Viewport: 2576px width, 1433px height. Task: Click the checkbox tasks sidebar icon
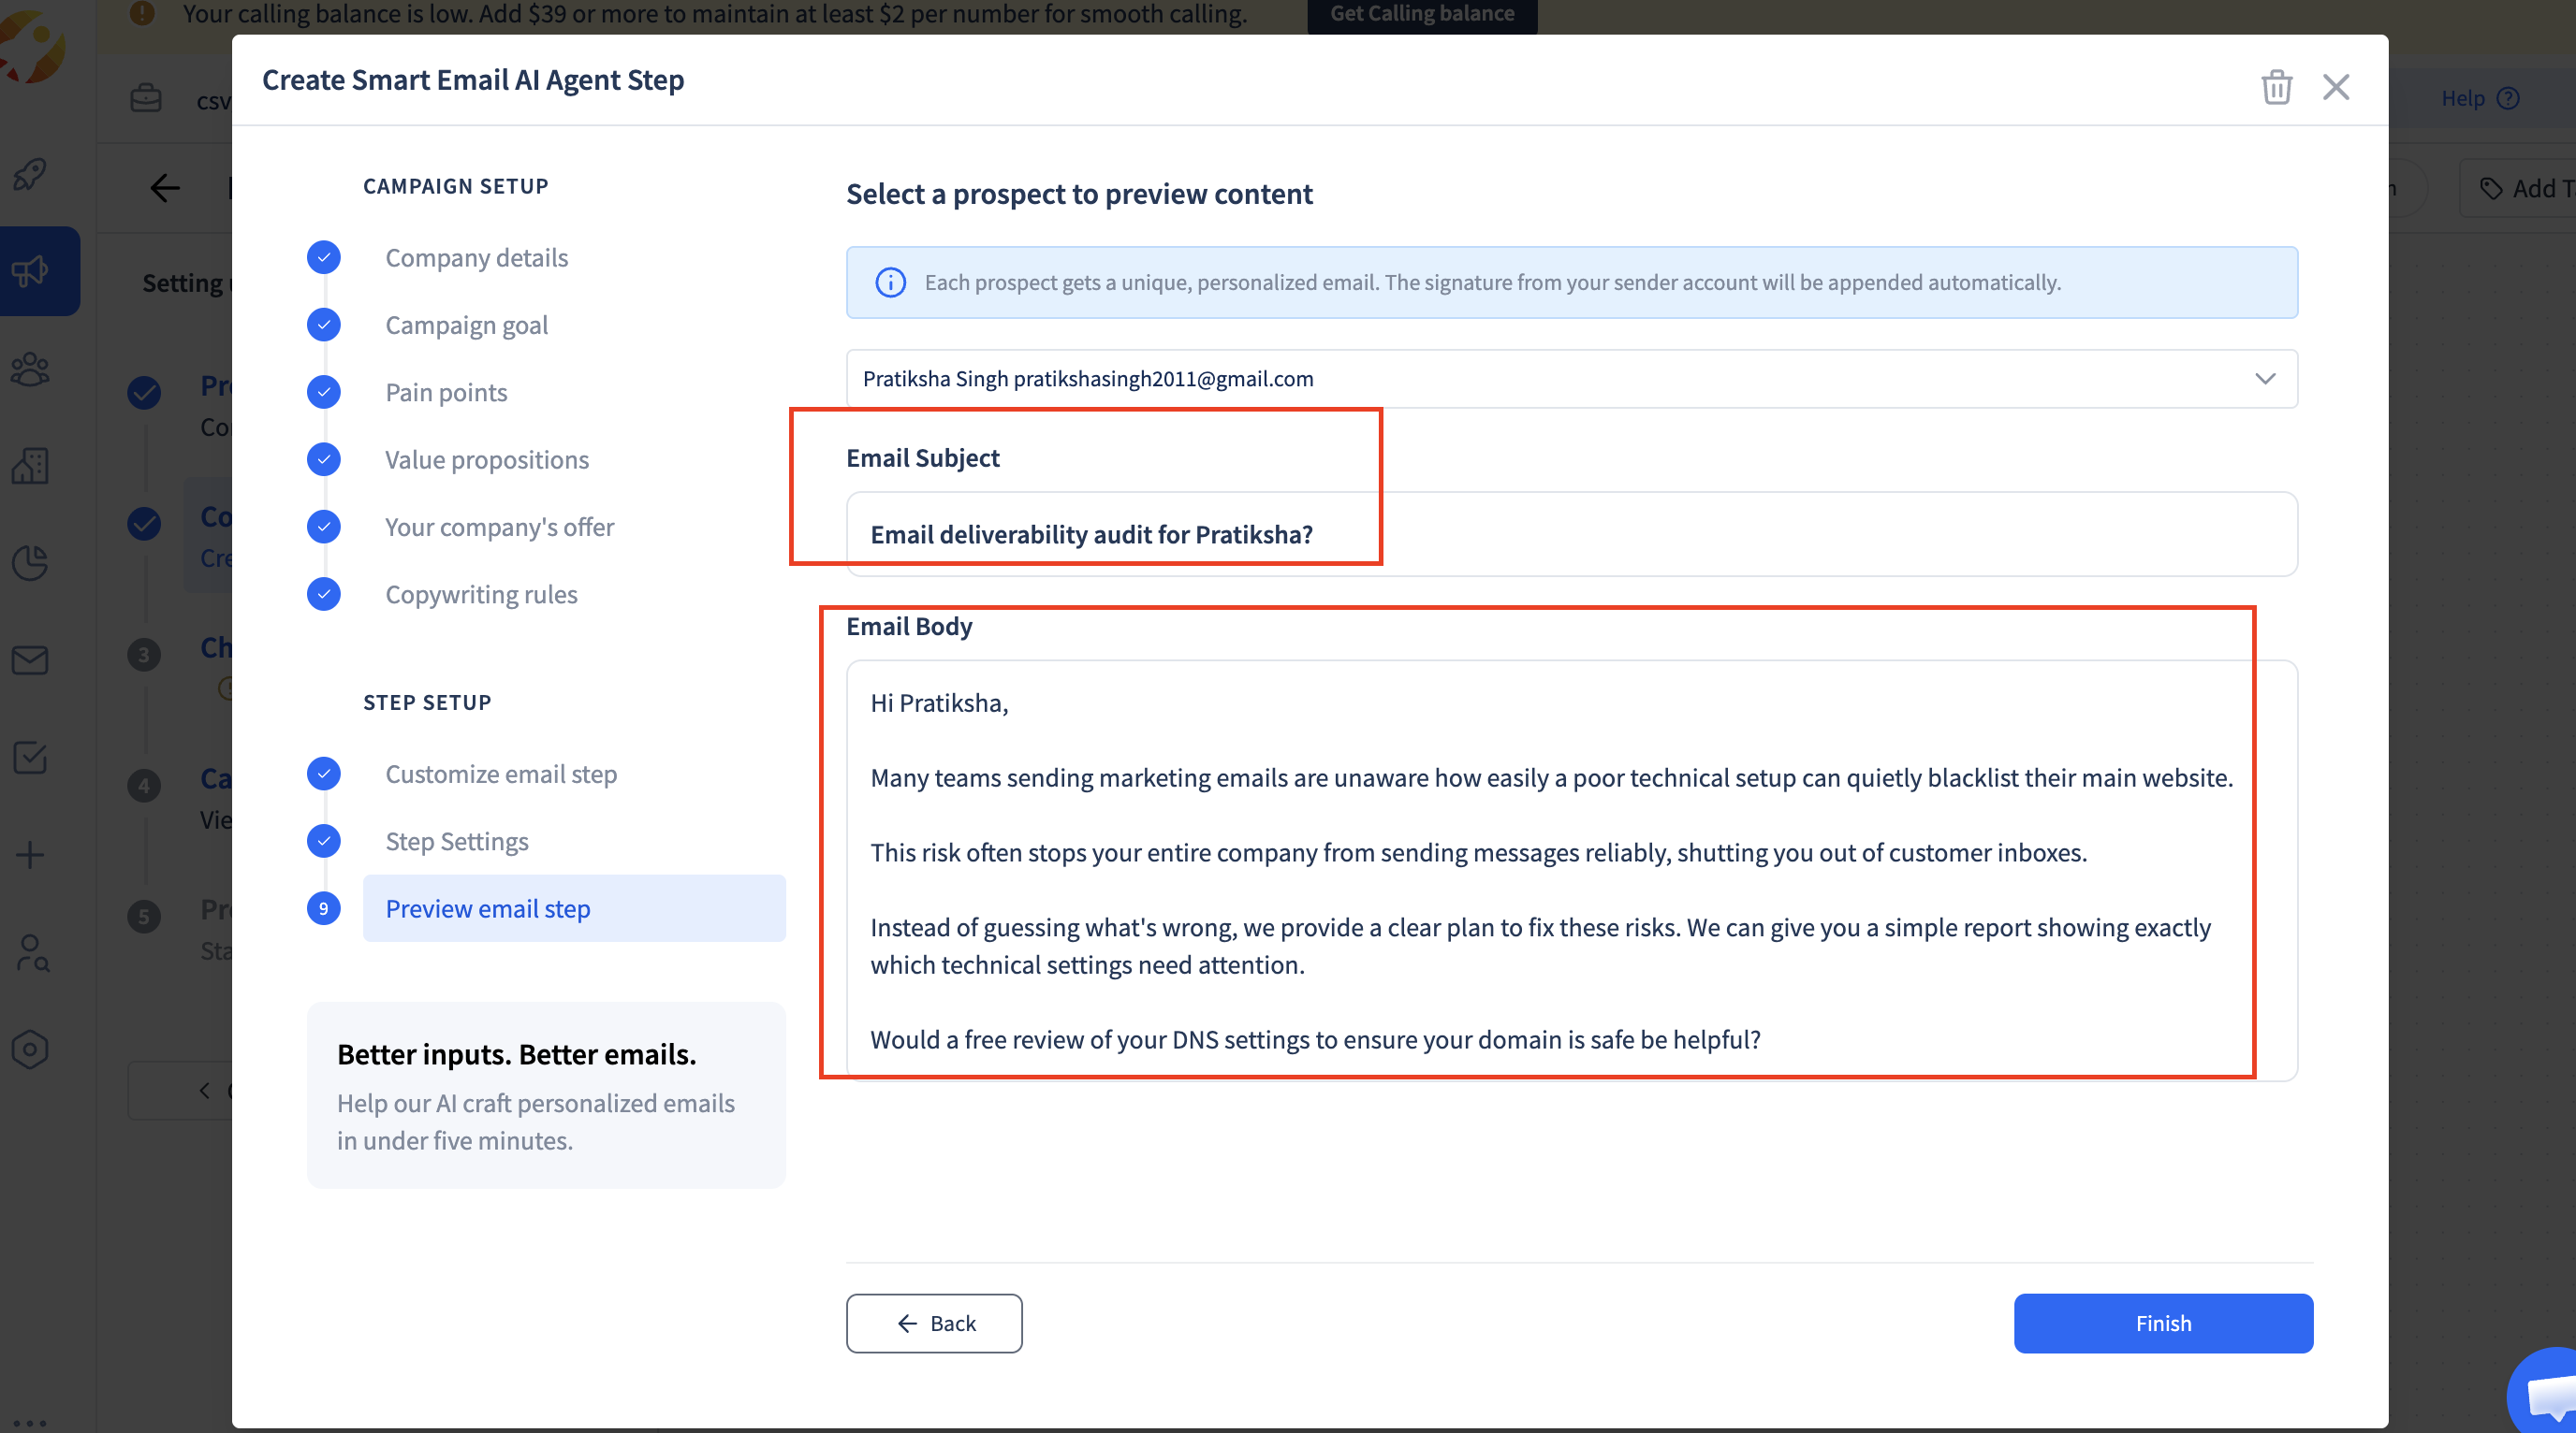click(x=30, y=757)
